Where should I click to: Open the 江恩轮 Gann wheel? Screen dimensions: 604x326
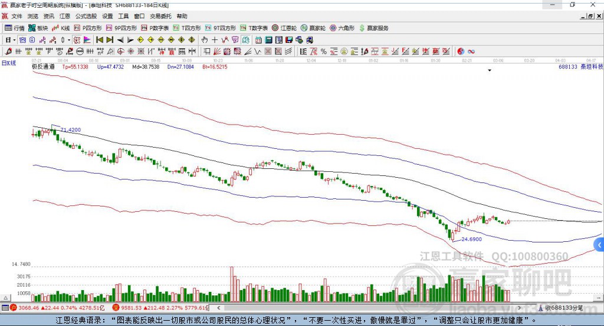pyautogui.click(x=284, y=28)
